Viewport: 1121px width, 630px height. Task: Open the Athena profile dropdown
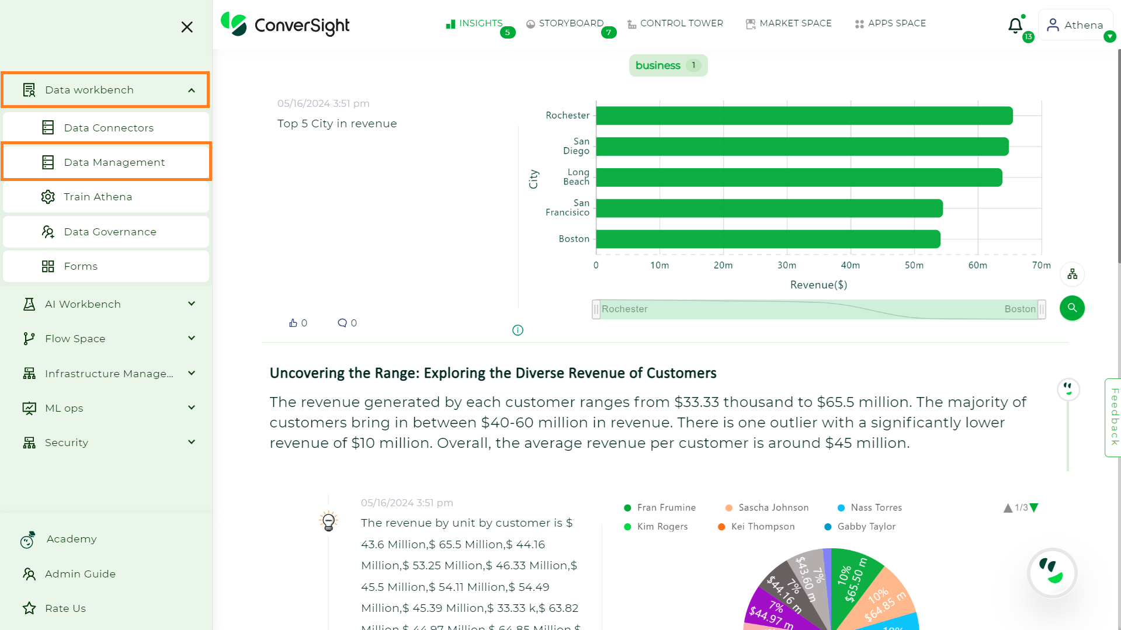(1075, 25)
